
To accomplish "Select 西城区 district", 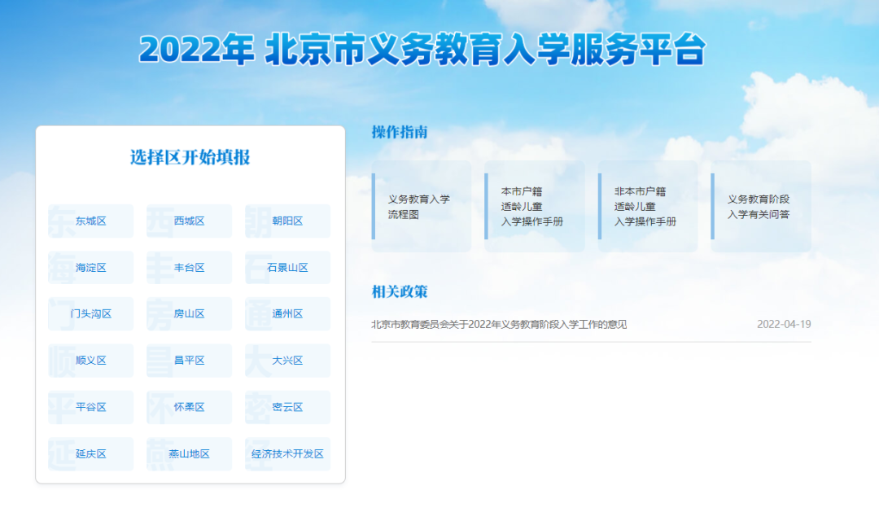I will 189,221.
